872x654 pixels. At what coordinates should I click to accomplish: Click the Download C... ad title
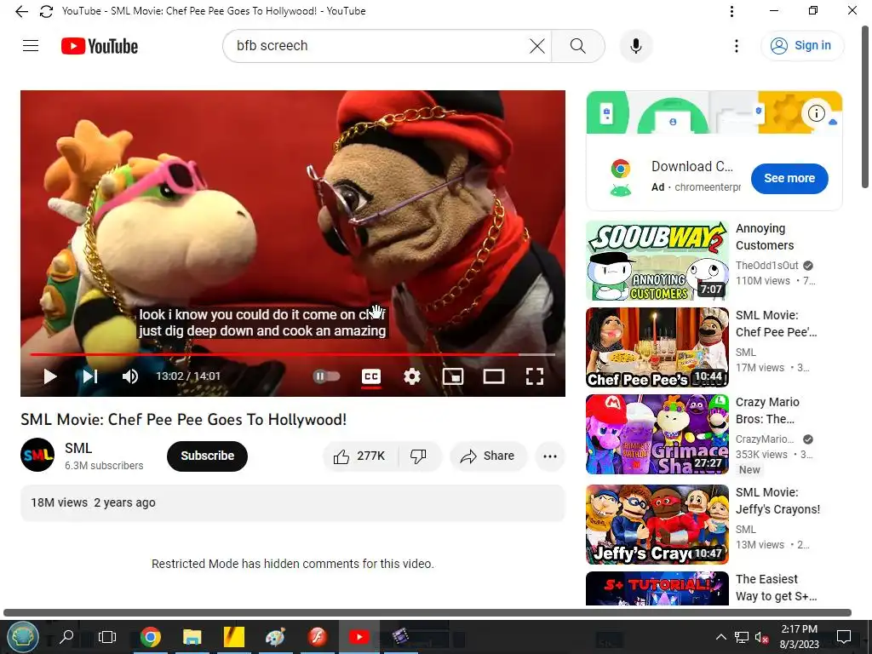pyautogui.click(x=691, y=166)
